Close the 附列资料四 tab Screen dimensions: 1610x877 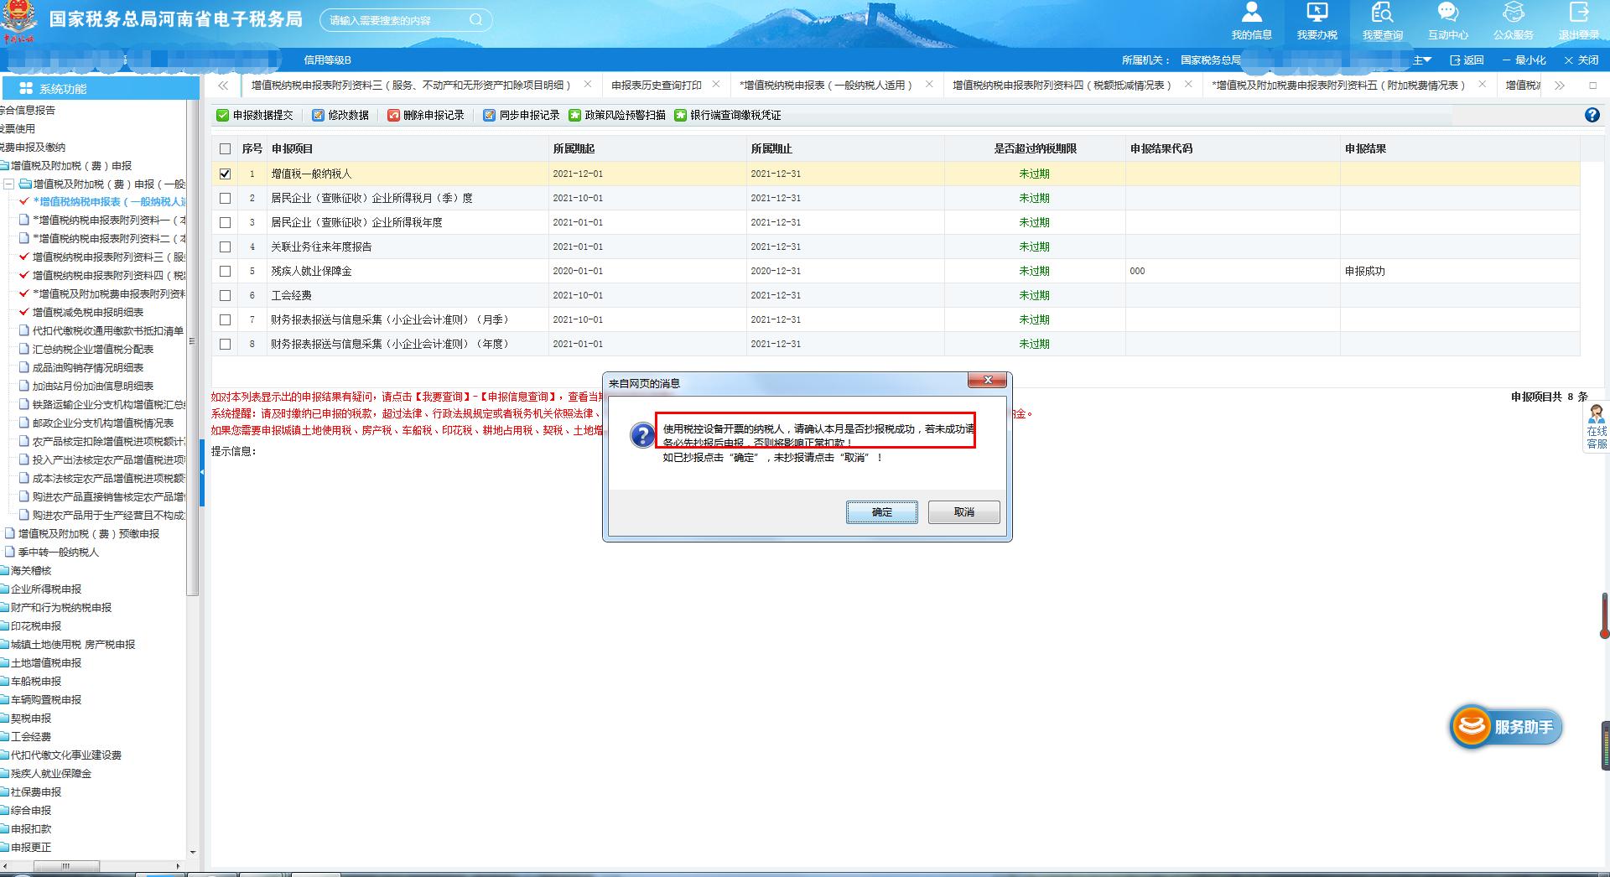click(x=1188, y=84)
